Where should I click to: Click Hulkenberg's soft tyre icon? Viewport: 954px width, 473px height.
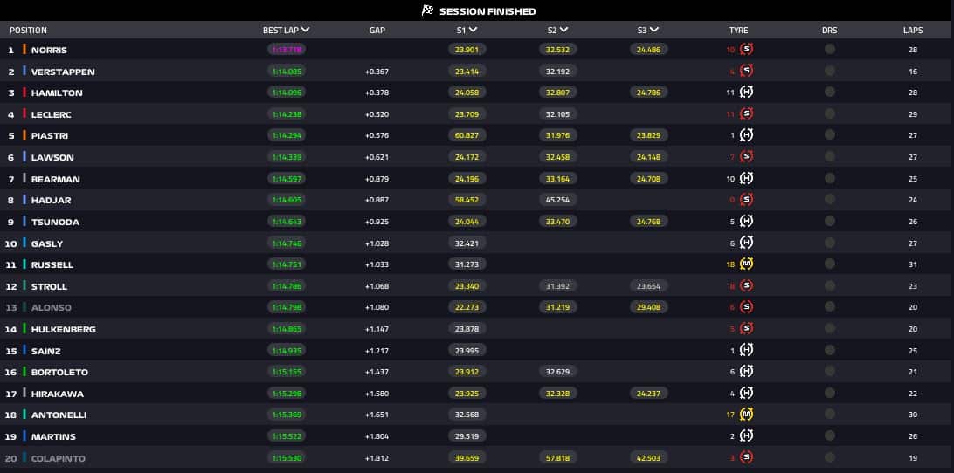[747, 328]
